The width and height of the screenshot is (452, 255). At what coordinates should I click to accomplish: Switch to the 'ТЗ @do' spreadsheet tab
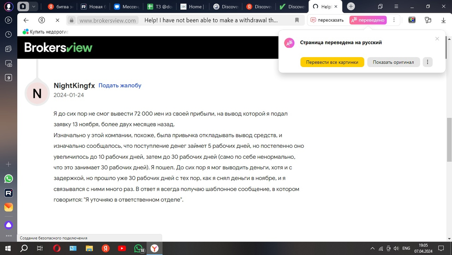point(159,6)
